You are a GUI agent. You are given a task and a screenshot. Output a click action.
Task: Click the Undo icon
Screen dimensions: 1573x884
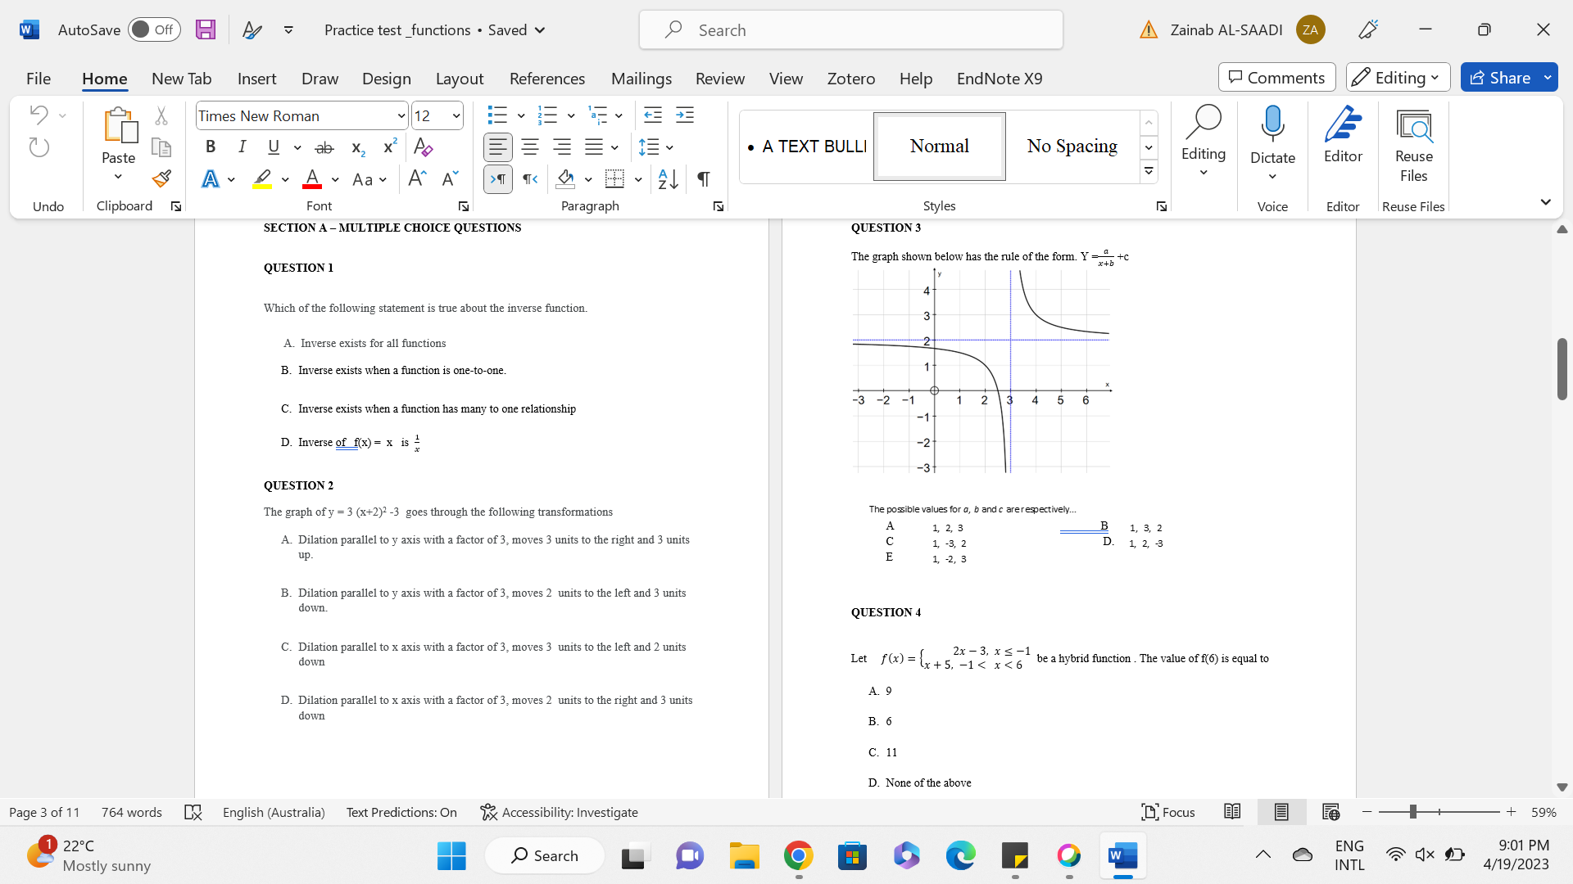[38, 115]
